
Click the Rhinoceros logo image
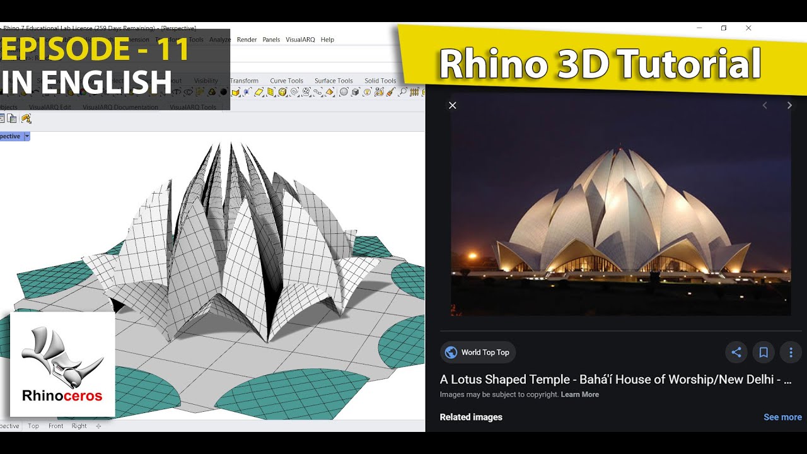coord(62,364)
